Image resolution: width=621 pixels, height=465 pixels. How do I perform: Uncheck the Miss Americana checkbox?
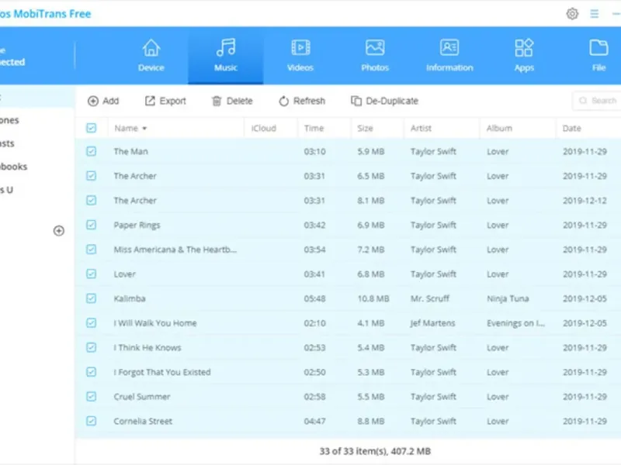[91, 250]
